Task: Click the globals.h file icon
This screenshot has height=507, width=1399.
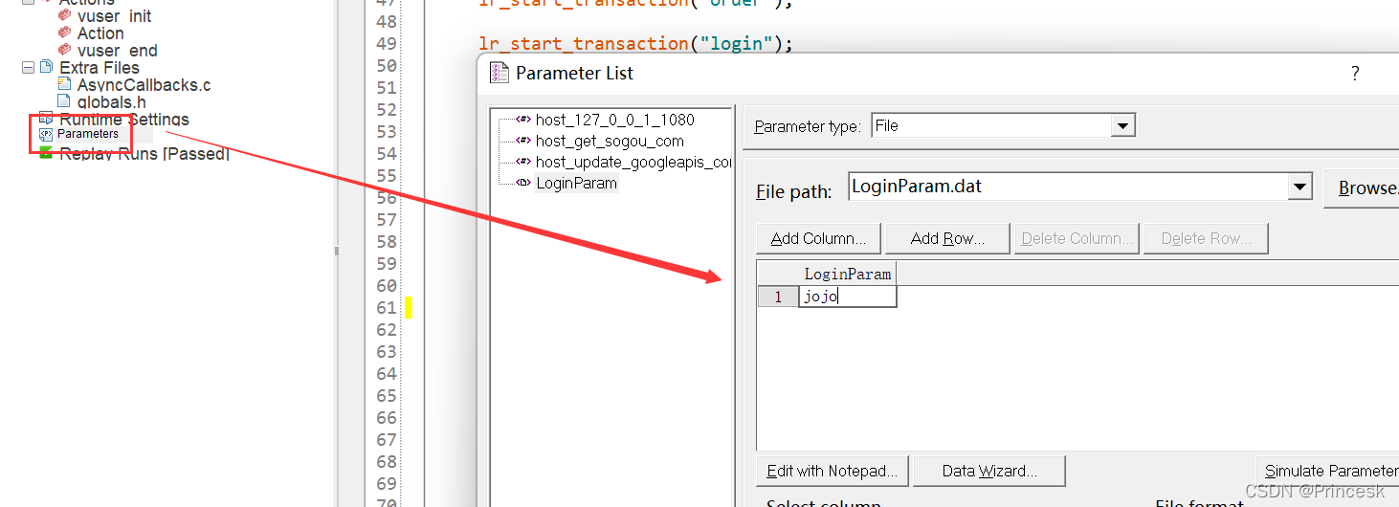Action: (x=64, y=100)
